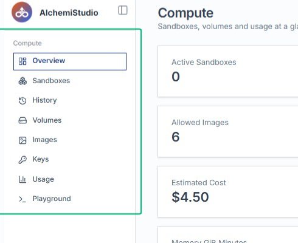Click the Overview grid icon
This screenshot has width=298, height=243.
point(23,61)
